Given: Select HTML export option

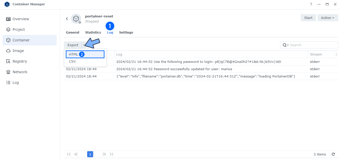Looking at the screenshot, I should [74, 54].
